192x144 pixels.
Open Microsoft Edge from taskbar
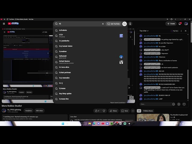click(x=94, y=124)
